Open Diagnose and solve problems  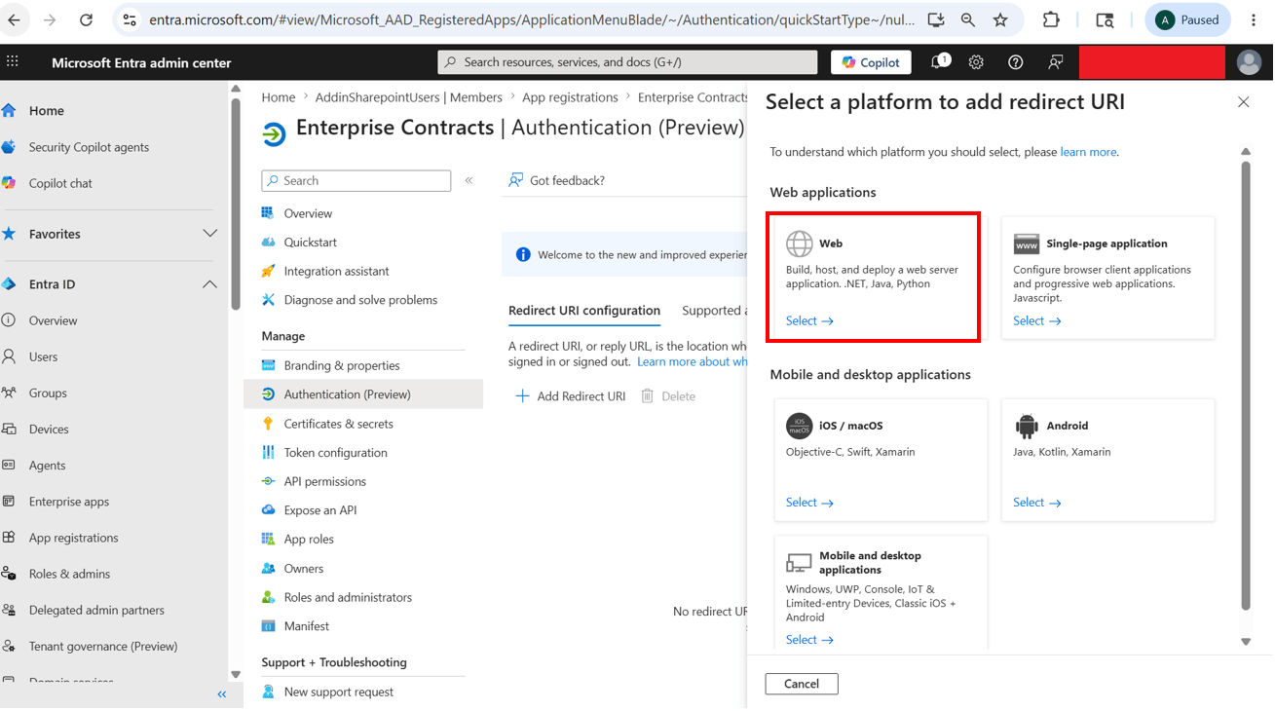click(x=360, y=300)
